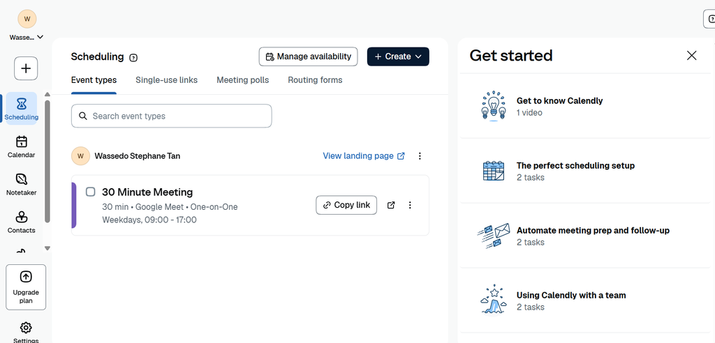Click the sidebar scrollbar thumb
Screen dimensions: 715x343
click(x=47, y=161)
